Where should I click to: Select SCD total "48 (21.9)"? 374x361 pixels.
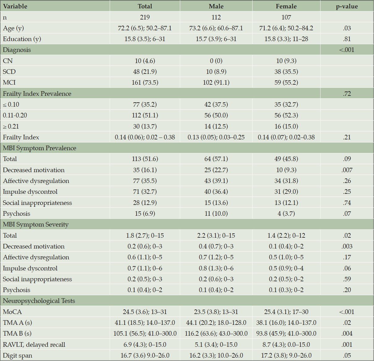(145, 72)
